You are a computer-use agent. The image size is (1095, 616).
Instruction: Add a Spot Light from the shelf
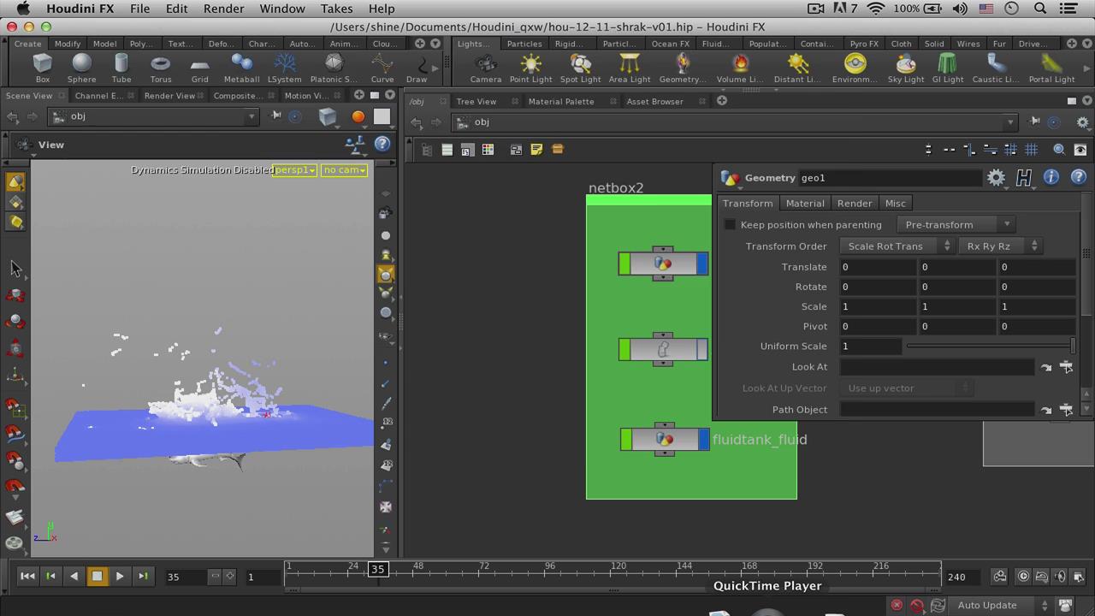[580, 68]
